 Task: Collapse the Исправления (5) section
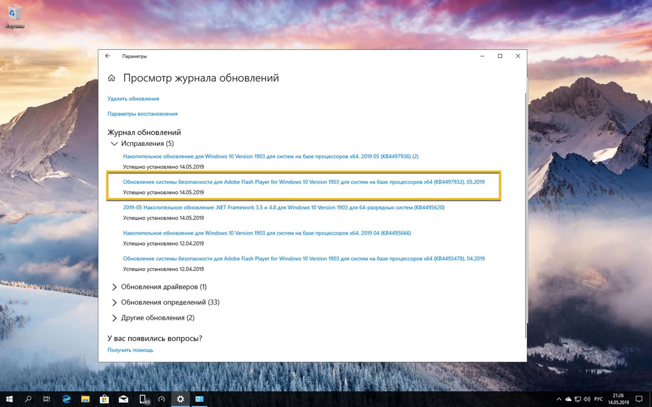coord(114,143)
